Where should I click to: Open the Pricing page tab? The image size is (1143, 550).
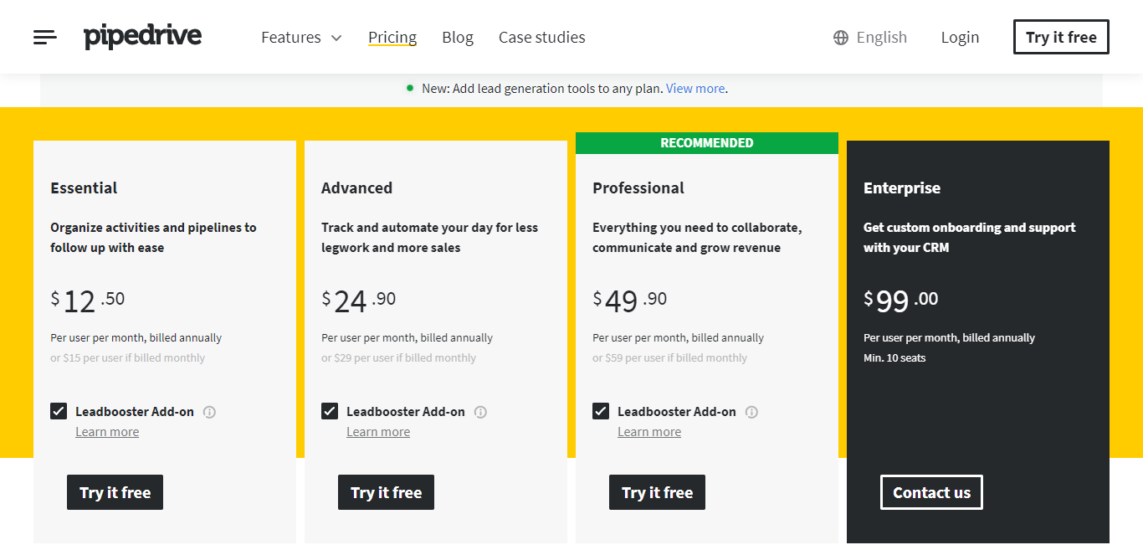(x=392, y=38)
